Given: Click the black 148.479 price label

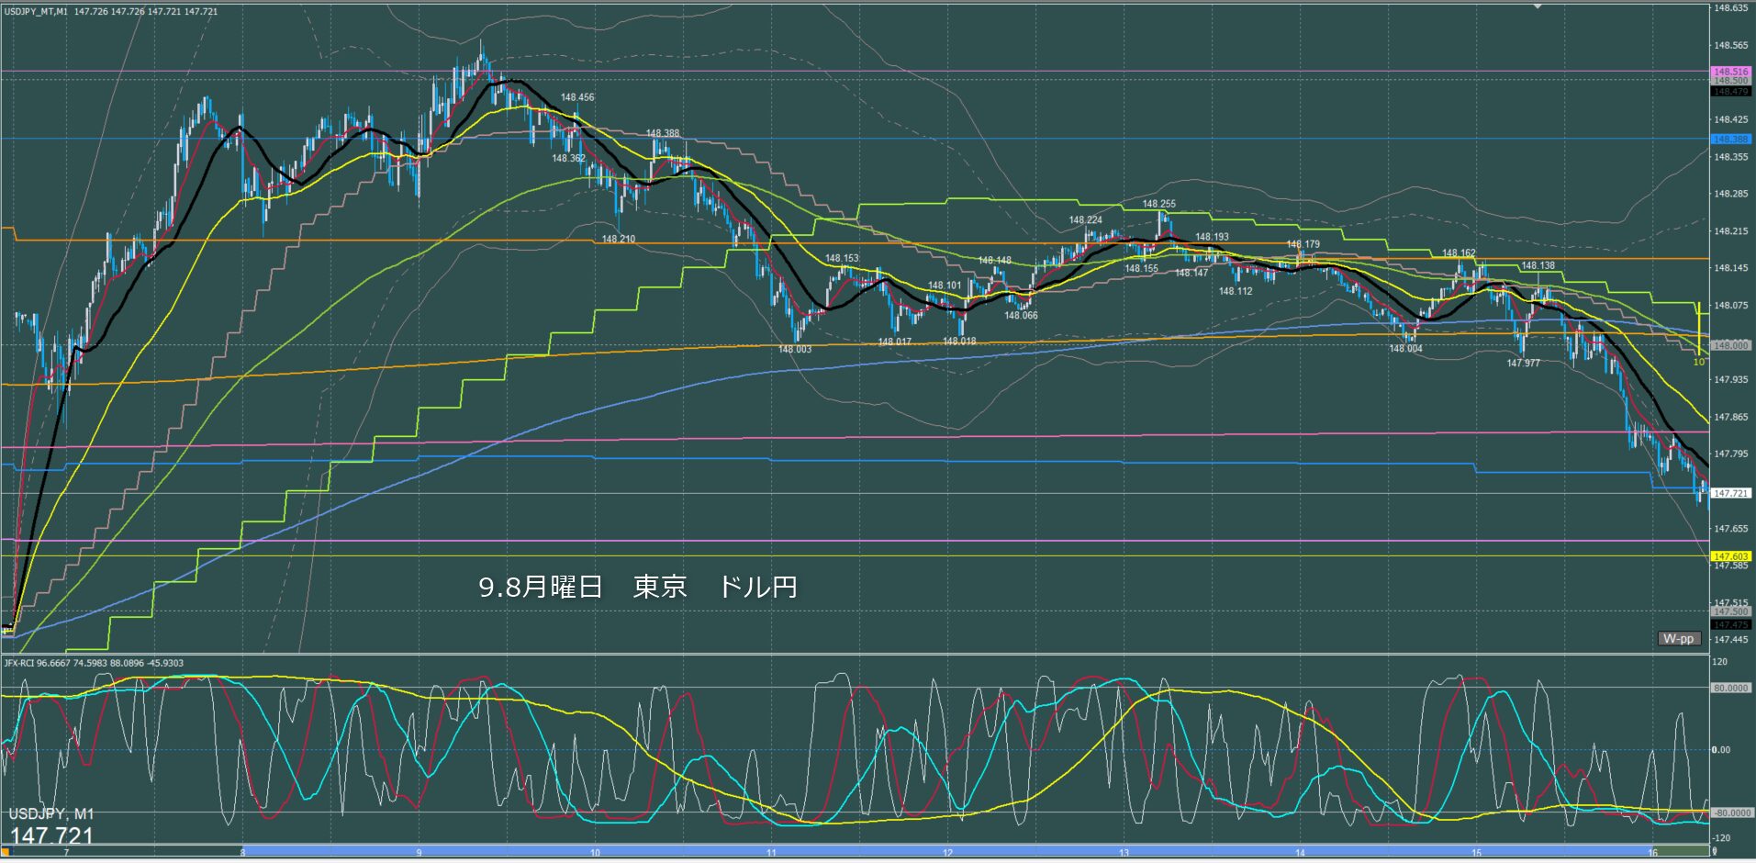Looking at the screenshot, I should click(x=1730, y=92).
